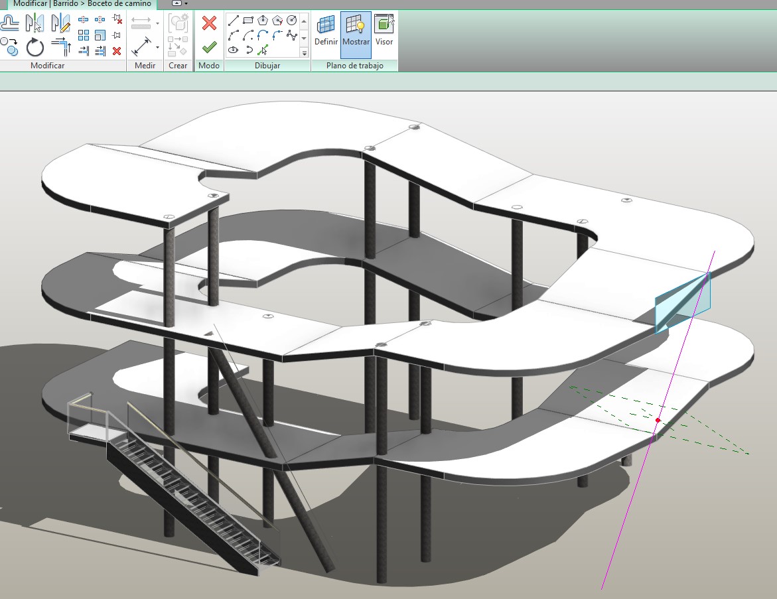The image size is (777, 599).
Task: Cancel edit mode with red X
Action: click(209, 24)
